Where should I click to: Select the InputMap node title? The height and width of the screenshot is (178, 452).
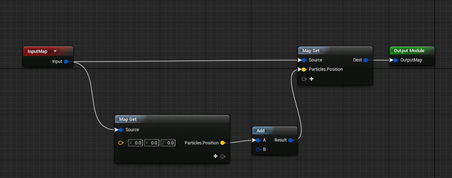[38, 52]
